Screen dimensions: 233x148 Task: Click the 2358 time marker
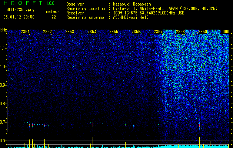180,32
